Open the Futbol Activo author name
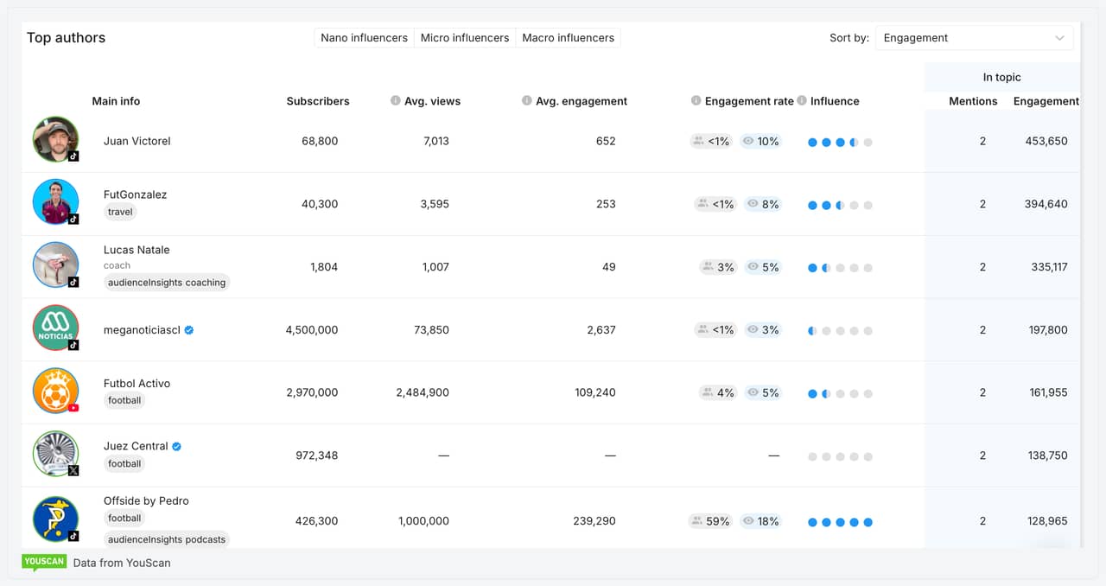1106x586 pixels. (x=137, y=383)
